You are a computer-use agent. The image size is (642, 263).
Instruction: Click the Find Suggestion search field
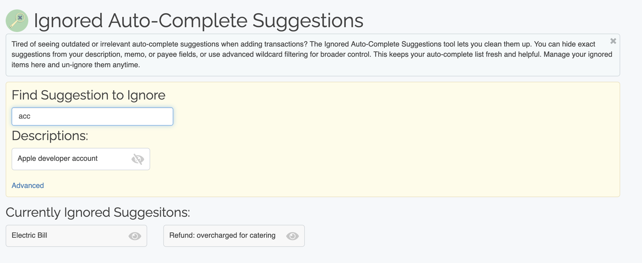click(x=92, y=116)
